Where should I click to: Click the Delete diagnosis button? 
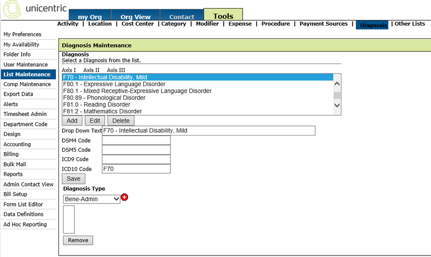[121, 120]
